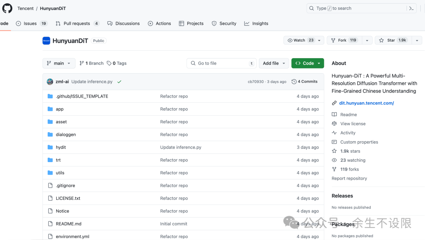The width and height of the screenshot is (425, 240).
Task: Click the commit status checkmark icon
Action: point(119,82)
